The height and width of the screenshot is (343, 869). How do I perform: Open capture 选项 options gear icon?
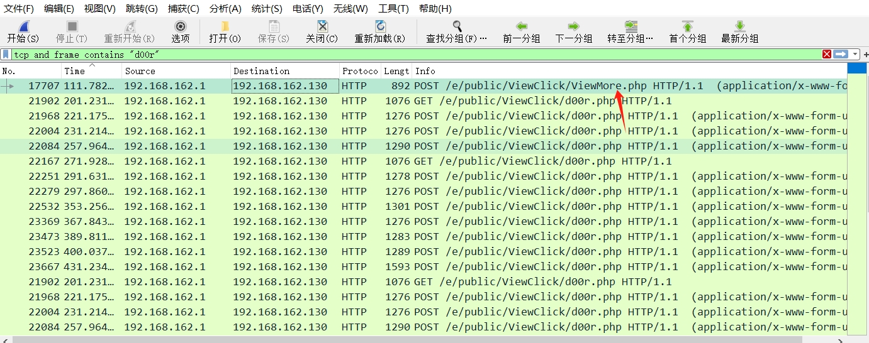pyautogui.click(x=181, y=26)
